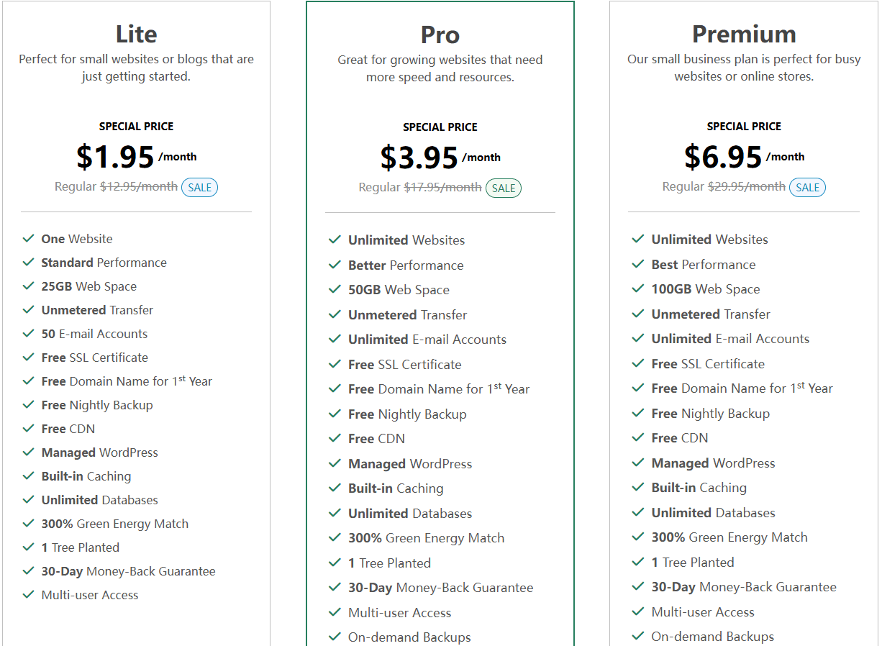Click the checkmark beside Lite's Multi-user Access

pos(29,594)
